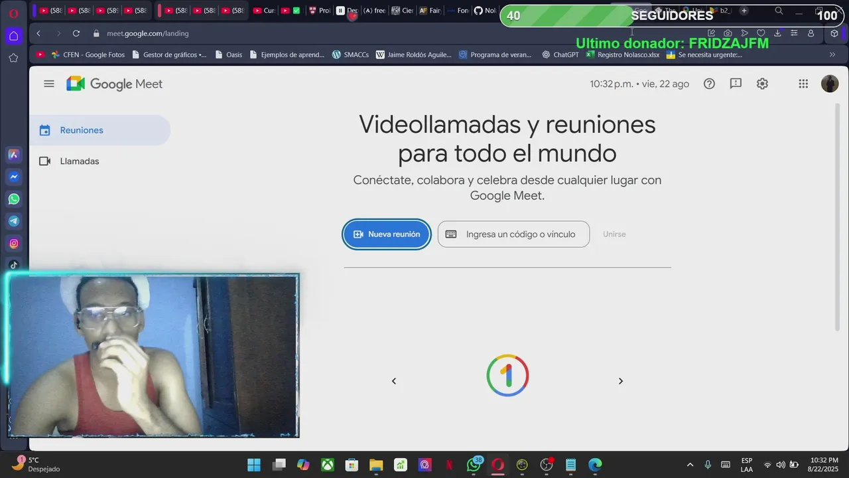Show hidden system tray icons chevron

[690, 465]
